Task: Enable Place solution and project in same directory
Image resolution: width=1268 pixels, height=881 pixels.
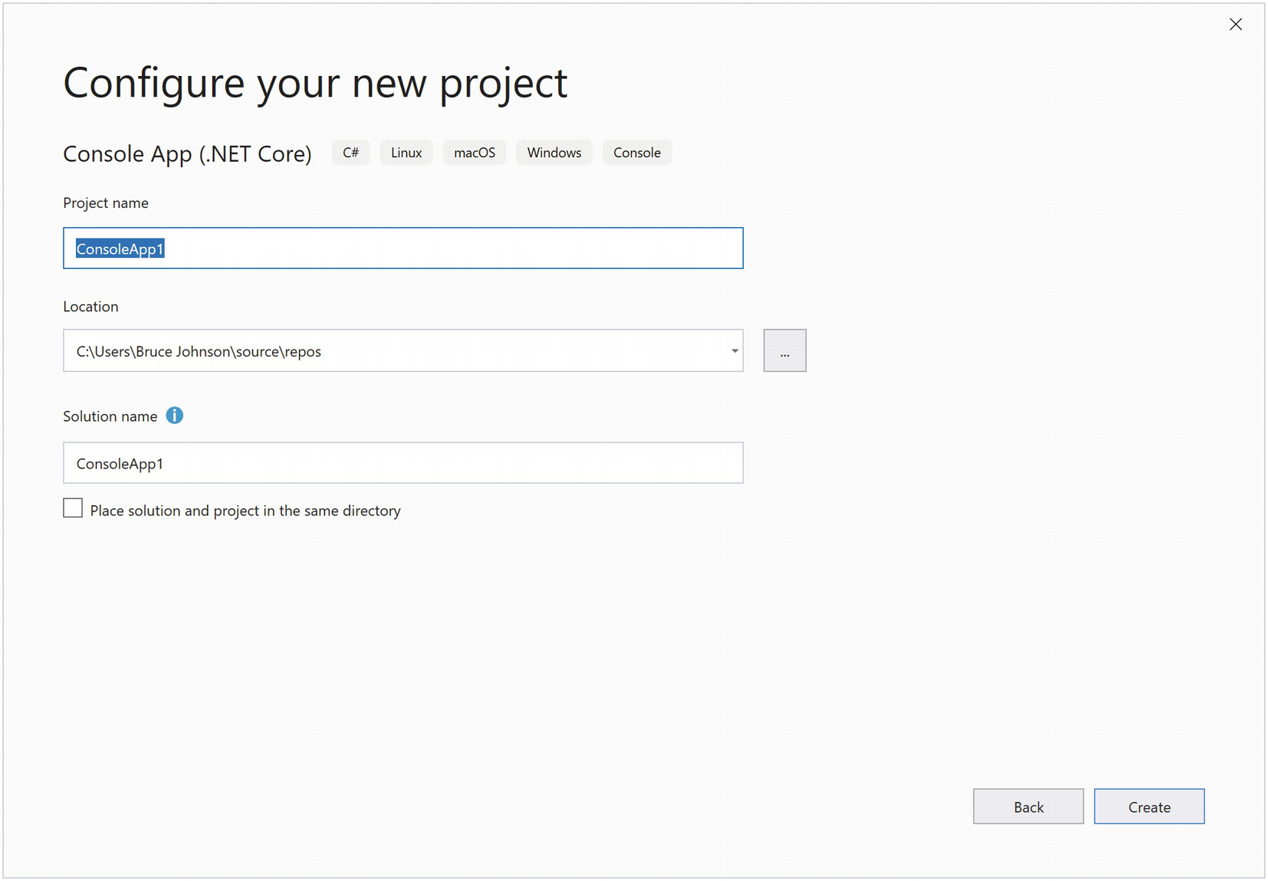Action: pos(73,508)
